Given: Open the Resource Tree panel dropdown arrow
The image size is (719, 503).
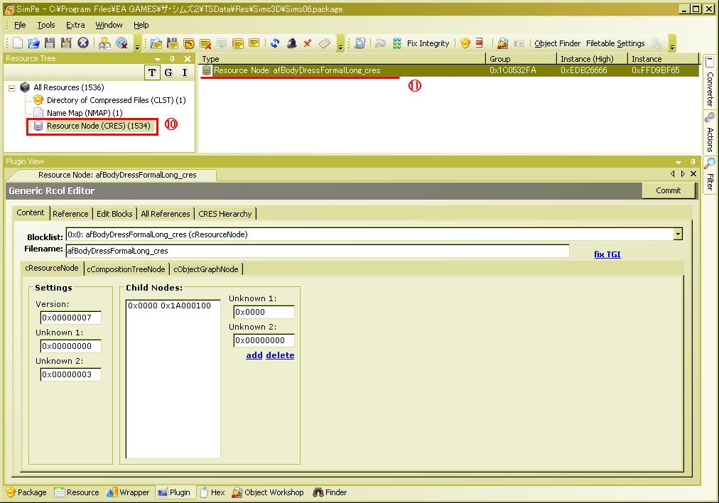Looking at the screenshot, I should pos(158,59).
